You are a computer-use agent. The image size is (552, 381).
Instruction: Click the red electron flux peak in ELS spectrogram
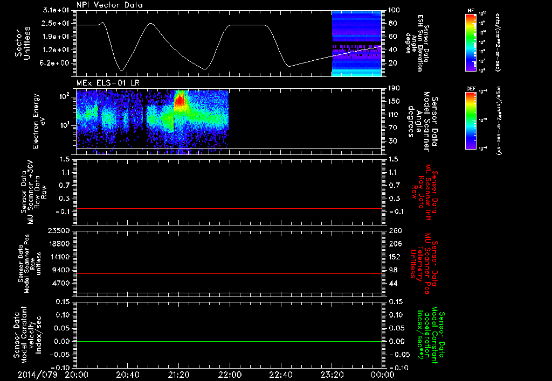(x=180, y=101)
